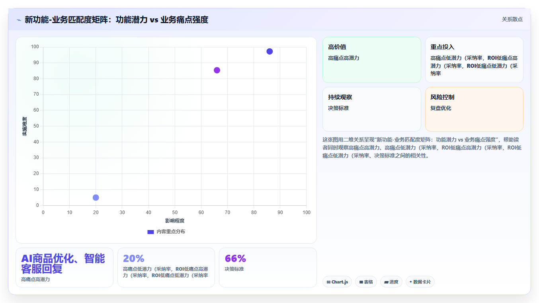Open the 重点投入 card
The width and height of the screenshot is (539, 303).
coord(474,60)
